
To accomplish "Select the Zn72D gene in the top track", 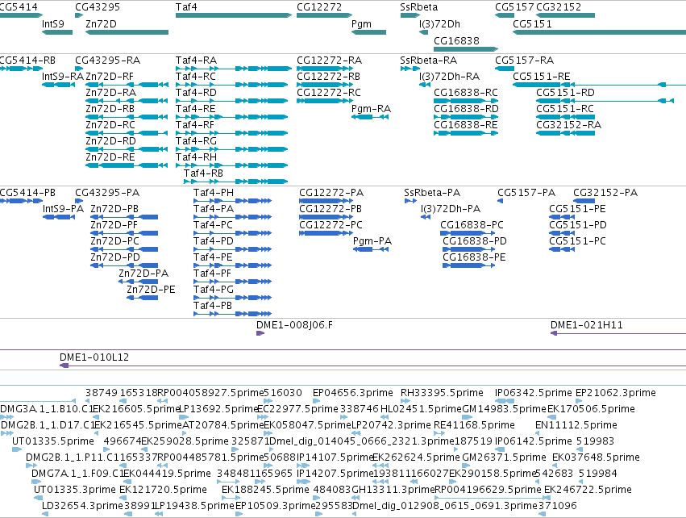I will (x=127, y=32).
